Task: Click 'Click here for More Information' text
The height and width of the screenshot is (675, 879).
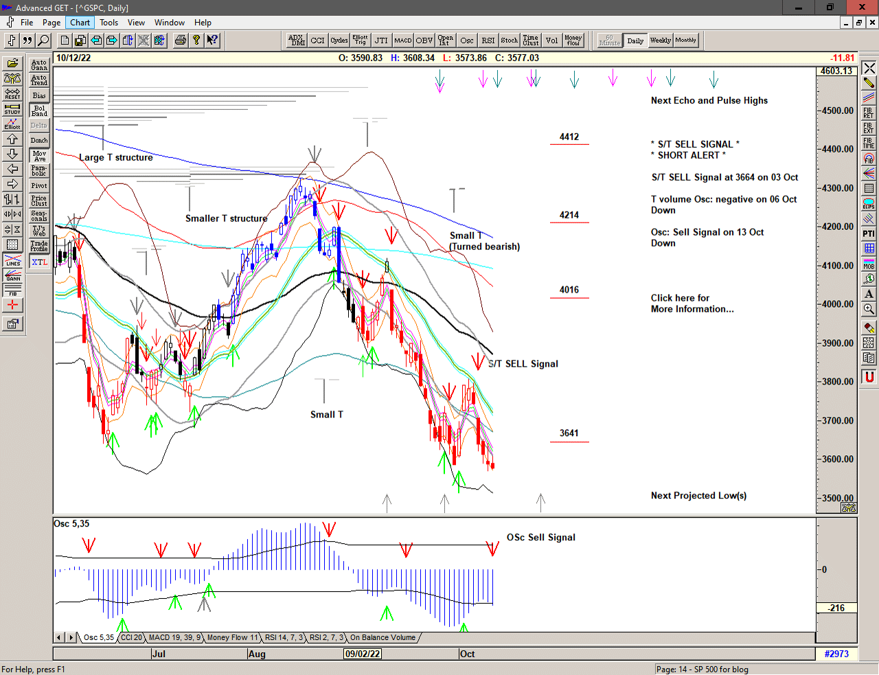Action: coord(692,304)
